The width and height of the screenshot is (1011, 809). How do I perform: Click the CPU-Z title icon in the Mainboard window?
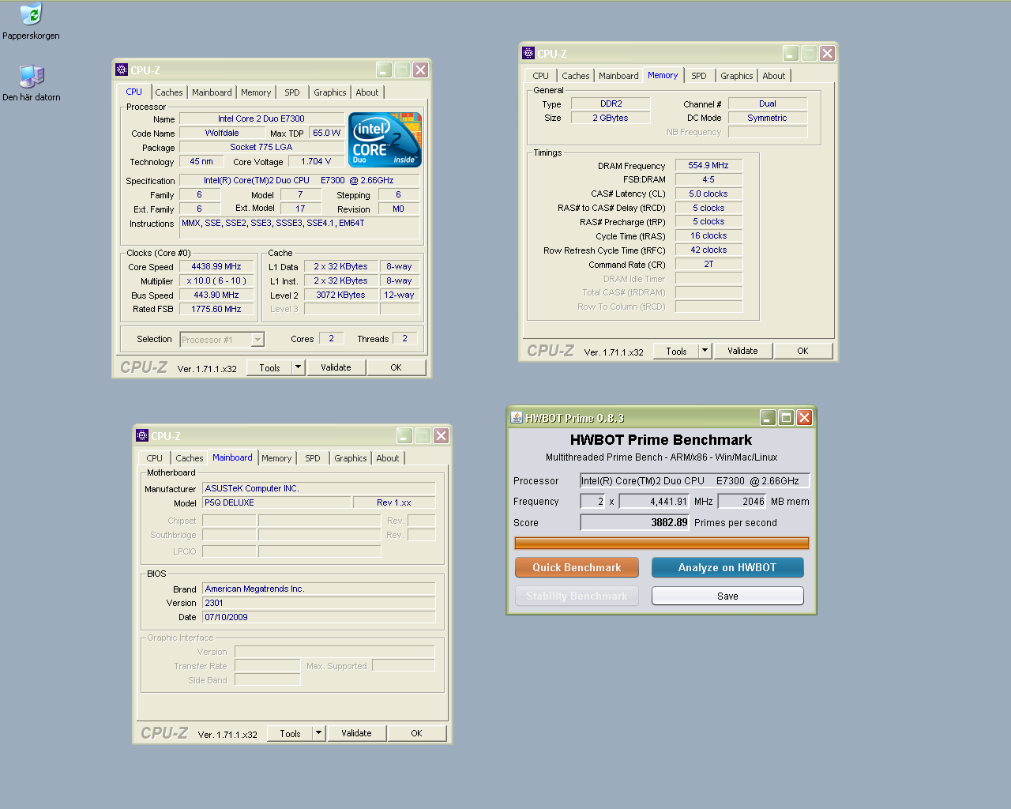(x=142, y=435)
